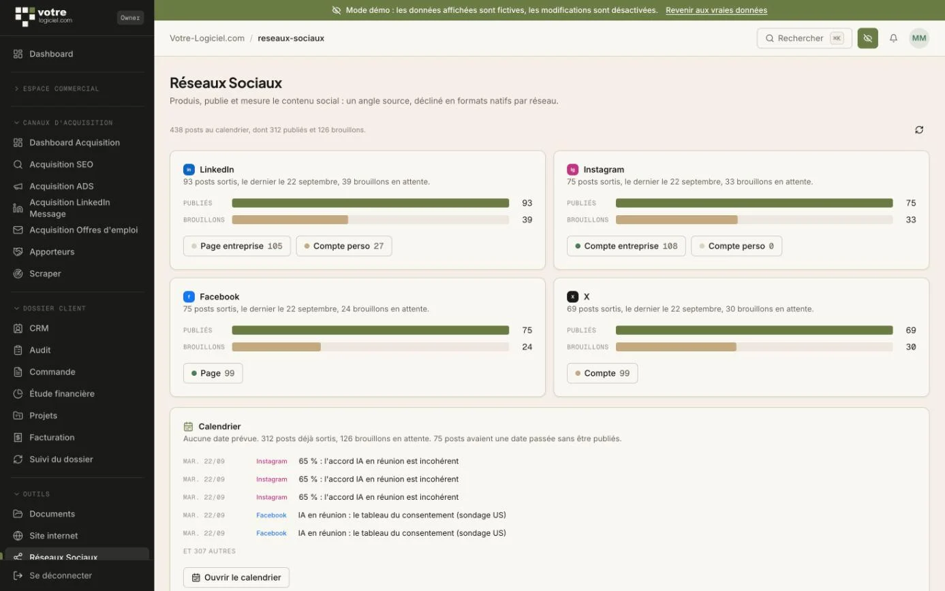Click the Site internet globe icon

coord(18,536)
